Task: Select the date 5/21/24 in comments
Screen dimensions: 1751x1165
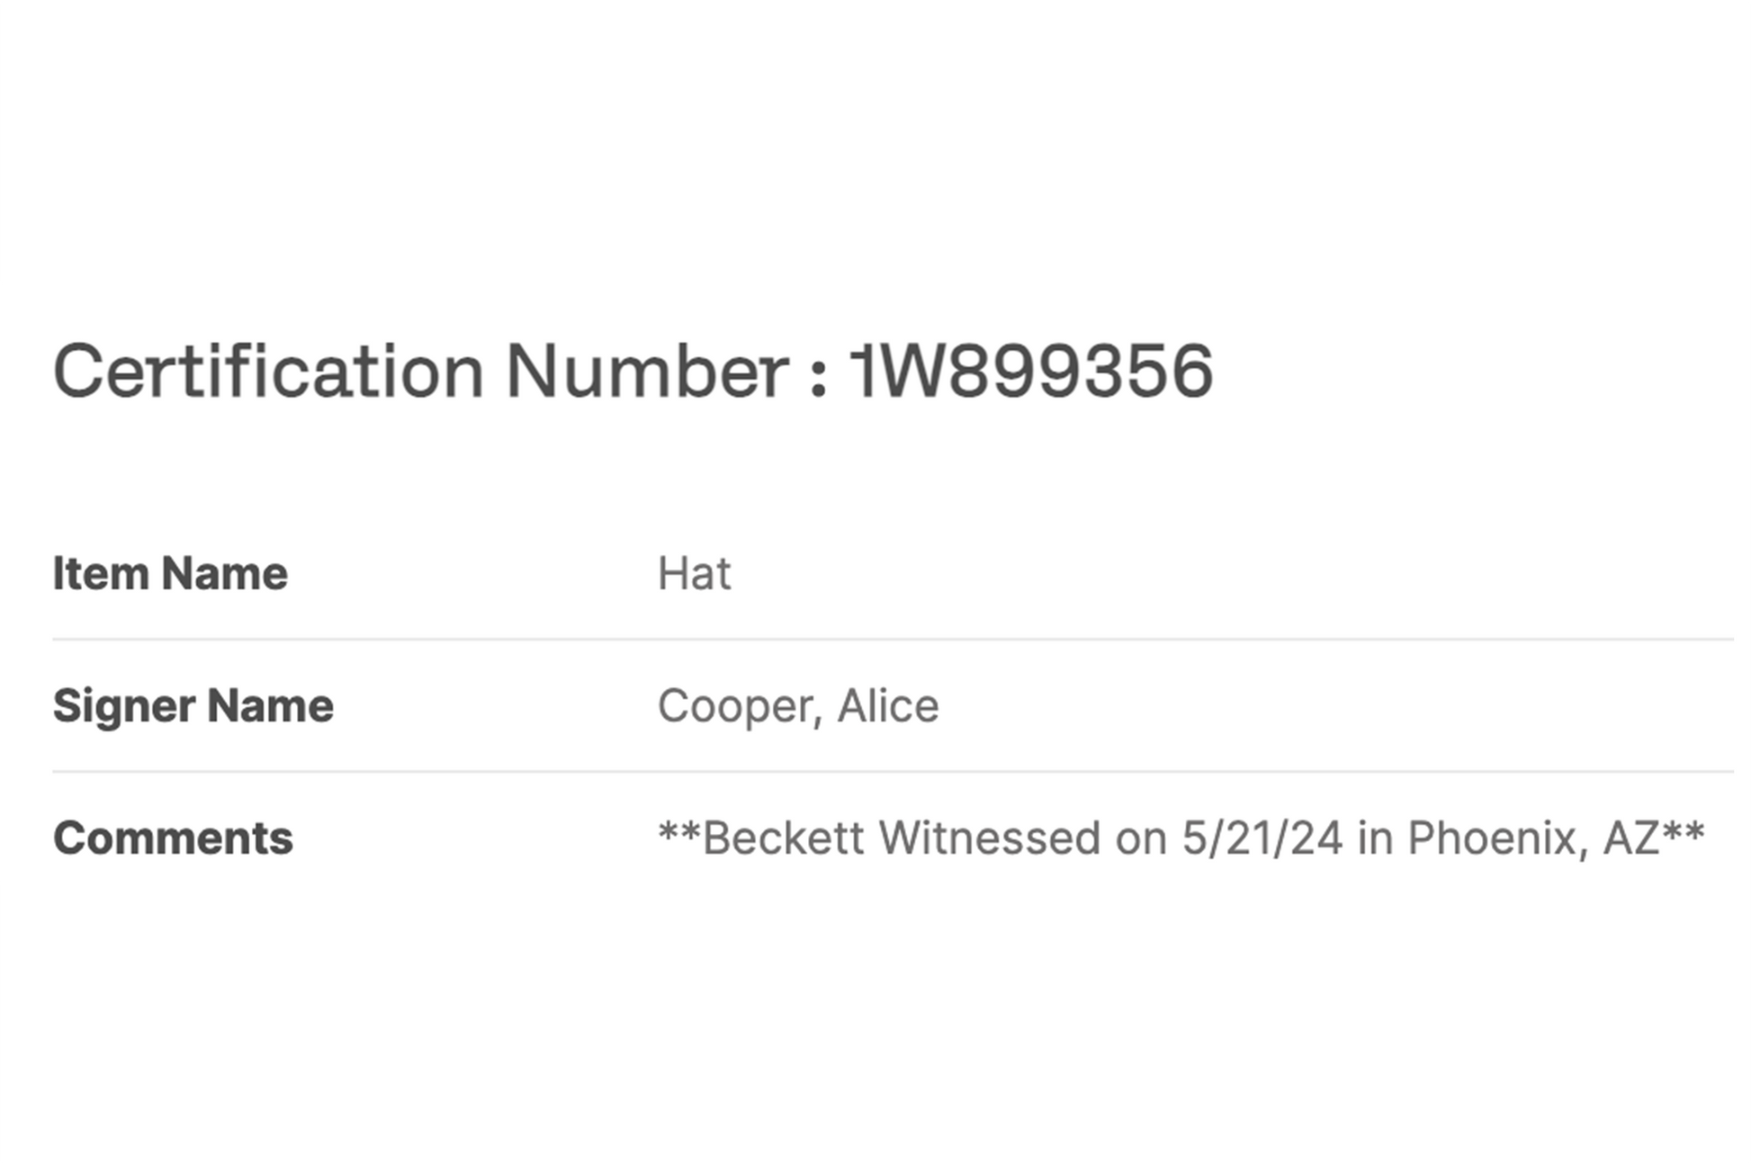Action: [x=1262, y=838]
